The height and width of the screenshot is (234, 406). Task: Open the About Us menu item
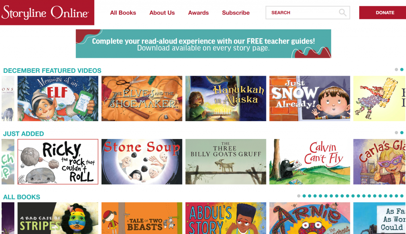point(162,13)
